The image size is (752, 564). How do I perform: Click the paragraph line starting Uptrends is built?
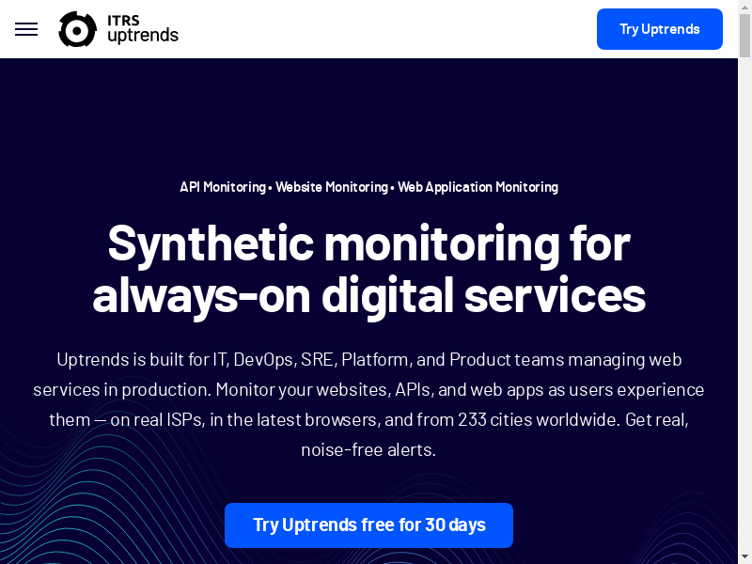pyautogui.click(x=368, y=359)
